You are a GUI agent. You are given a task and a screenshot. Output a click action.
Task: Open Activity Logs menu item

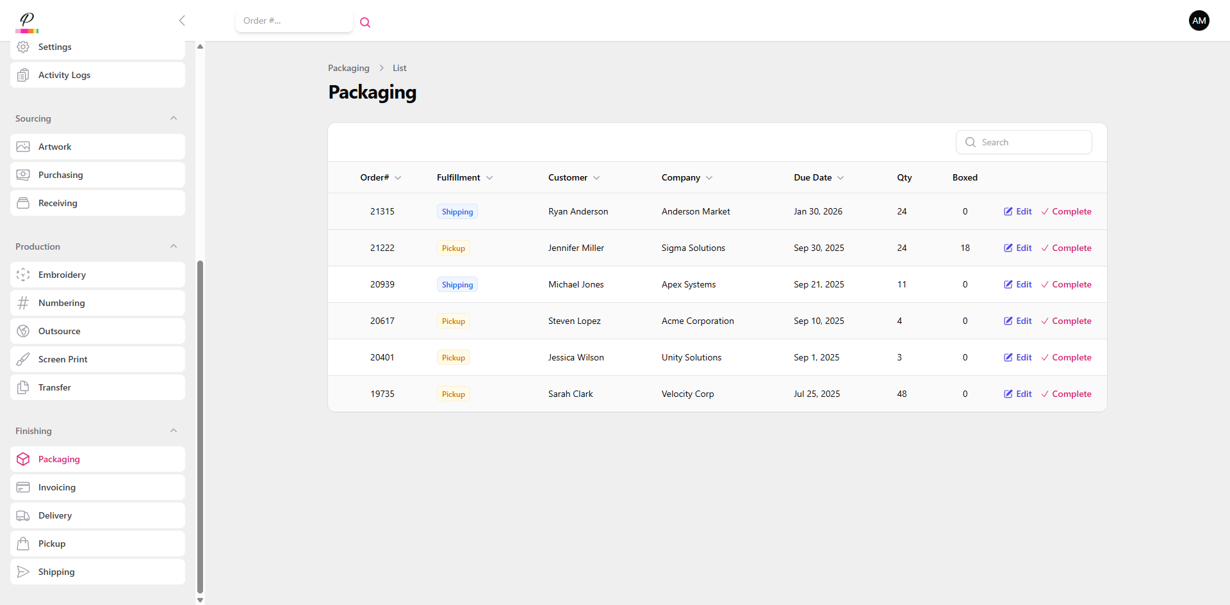[64, 75]
